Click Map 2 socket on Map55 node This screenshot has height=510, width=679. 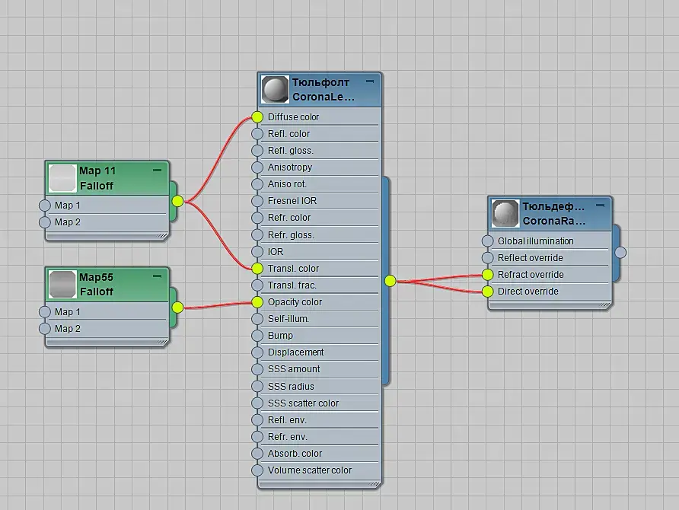tap(45, 329)
